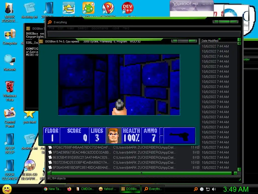Viewport: 258px width, 194px height.
Task: Launch the Among Us desktop shortcut
Action: click(69, 9)
